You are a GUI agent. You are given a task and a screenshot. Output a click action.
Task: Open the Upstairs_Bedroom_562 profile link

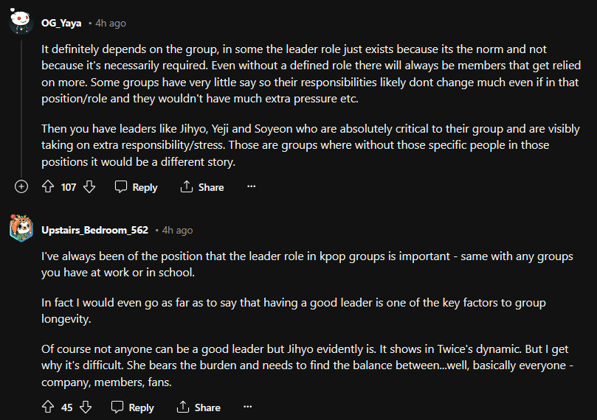click(94, 230)
